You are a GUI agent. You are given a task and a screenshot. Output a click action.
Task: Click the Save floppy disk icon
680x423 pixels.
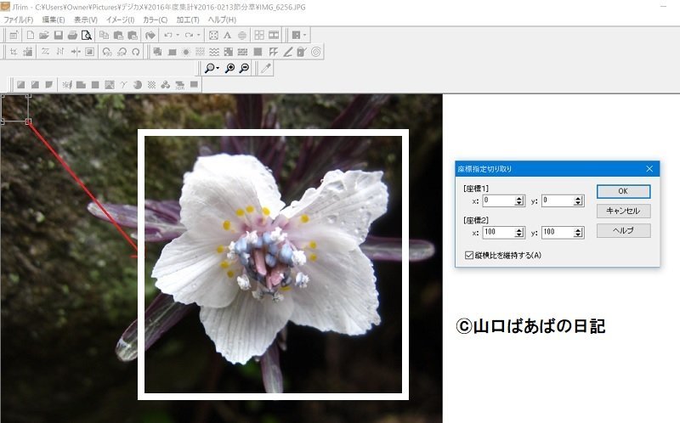(58, 35)
